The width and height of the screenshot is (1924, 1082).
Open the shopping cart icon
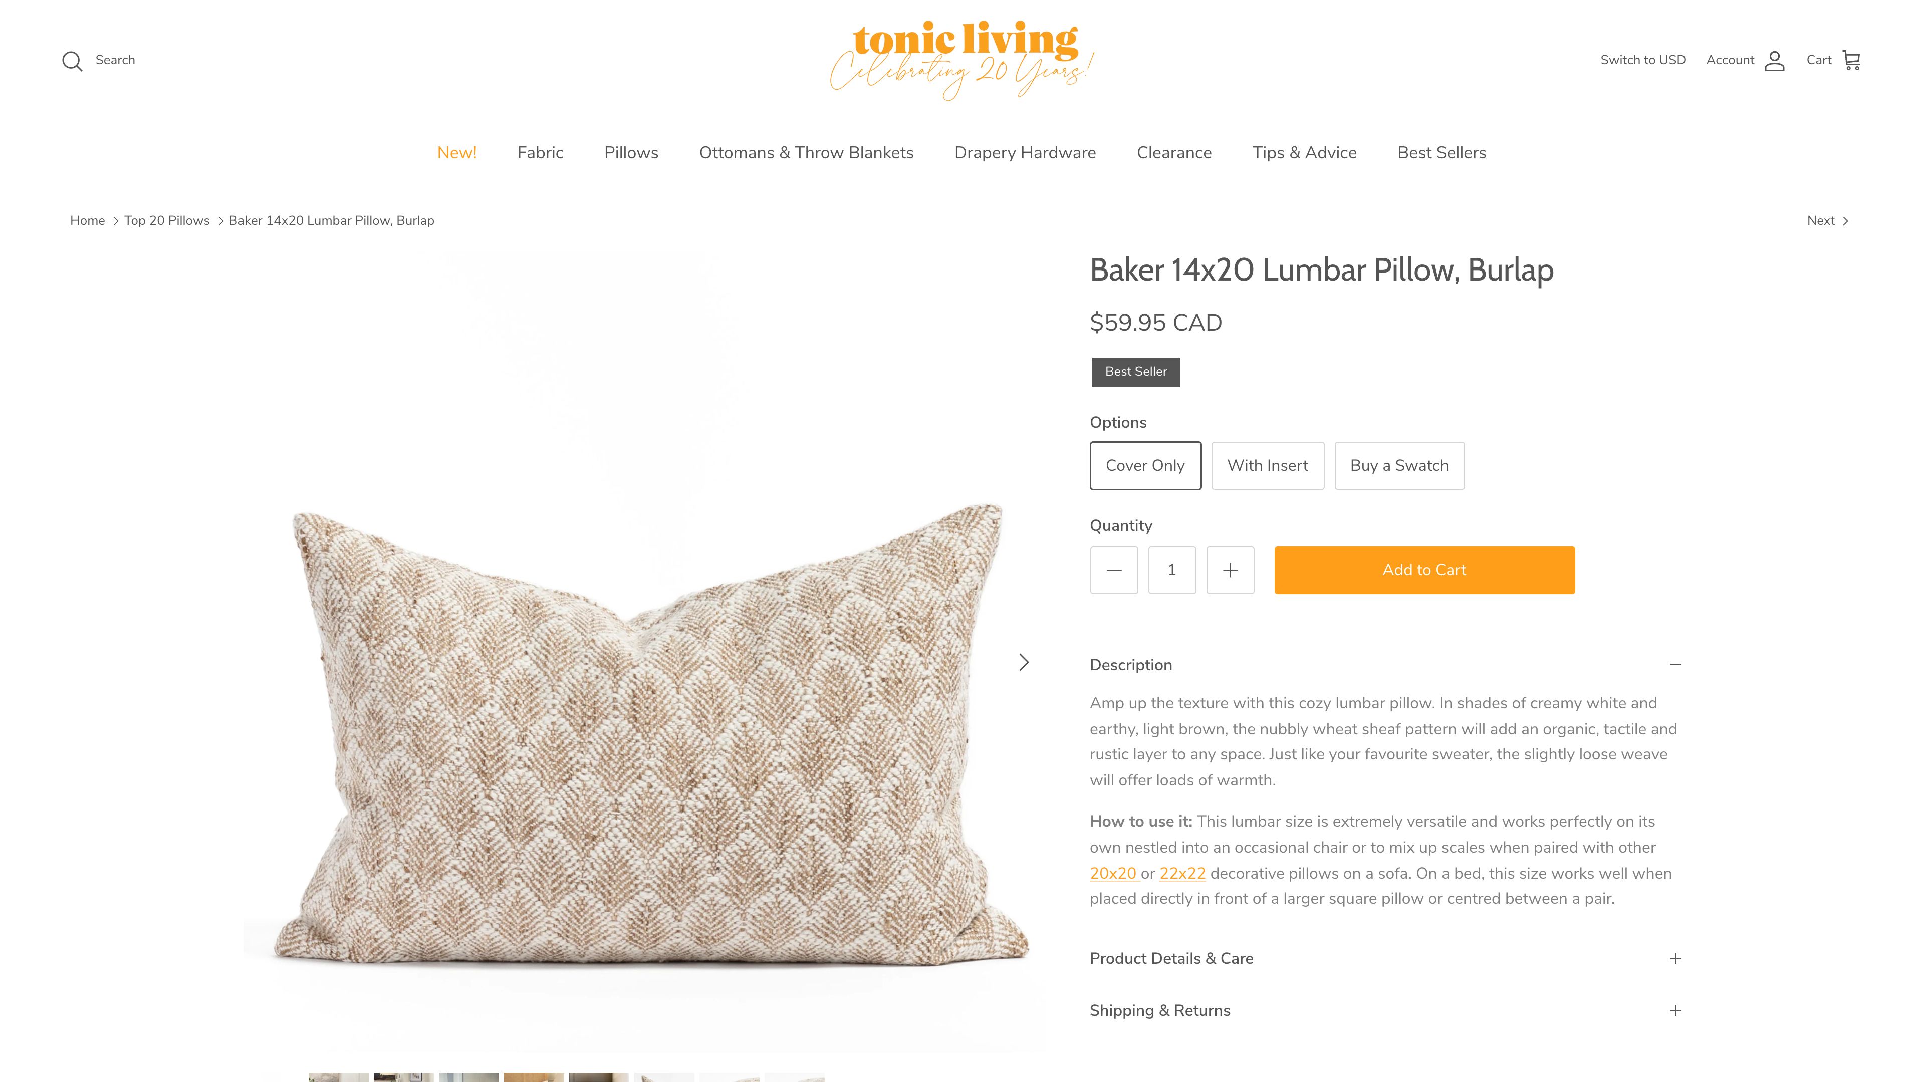[1851, 61]
